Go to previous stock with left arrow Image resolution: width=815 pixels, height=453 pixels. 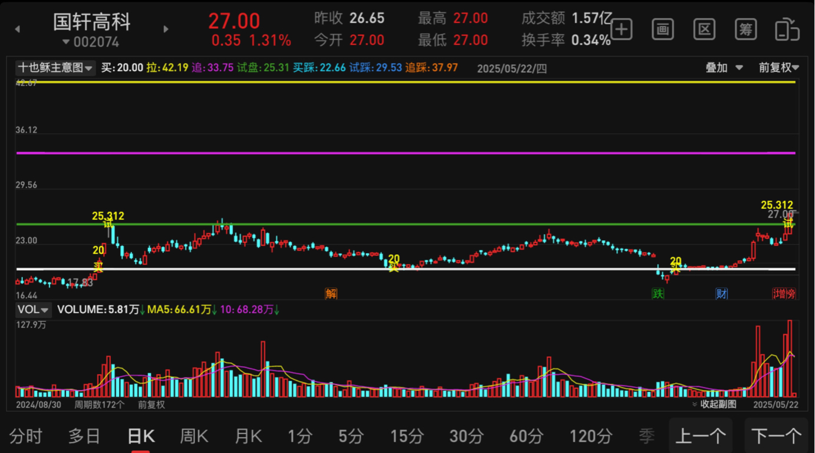click(x=18, y=29)
